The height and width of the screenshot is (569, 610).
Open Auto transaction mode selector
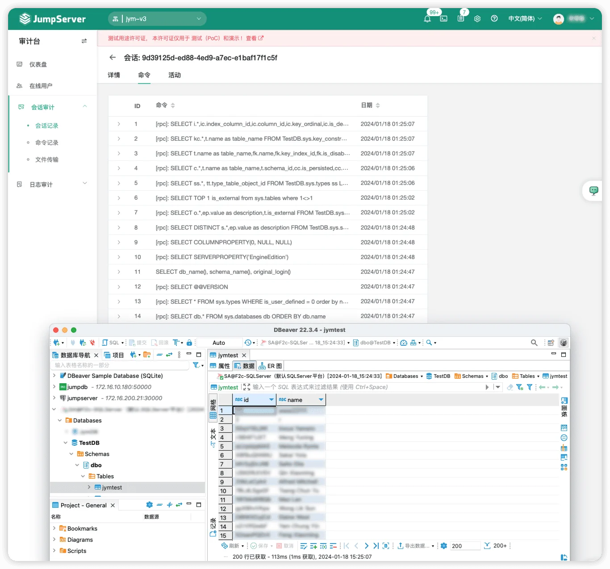pyautogui.click(x=219, y=343)
